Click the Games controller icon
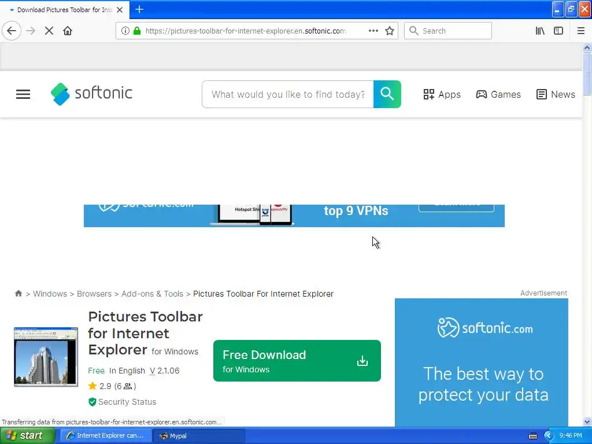The width and height of the screenshot is (592, 444). 481,94
